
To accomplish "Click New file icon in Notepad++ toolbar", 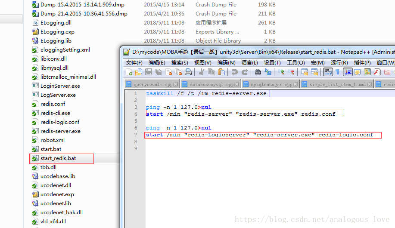I will (x=129, y=72).
